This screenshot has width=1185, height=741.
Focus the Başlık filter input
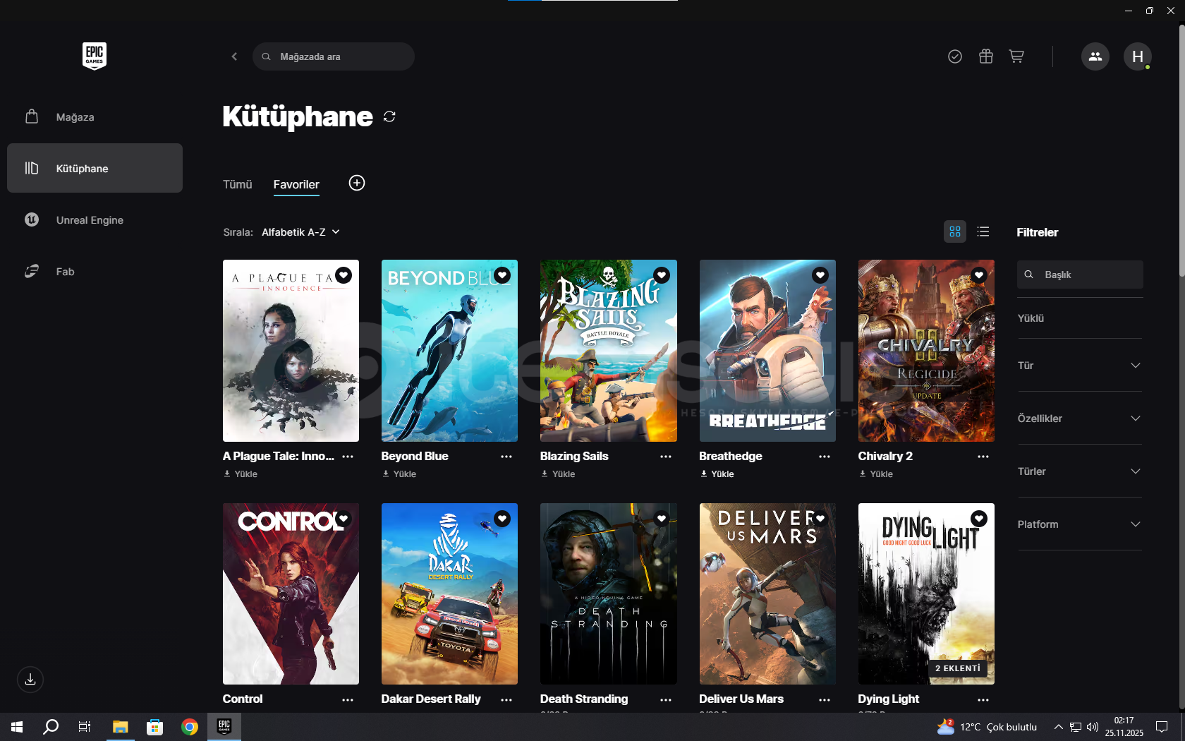[1080, 275]
